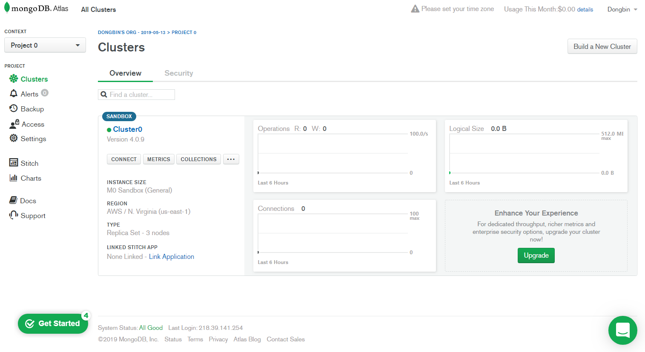Image resolution: width=645 pixels, height=352 pixels.
Task: Click AWS / N. Virginia region text
Action: 149,212
